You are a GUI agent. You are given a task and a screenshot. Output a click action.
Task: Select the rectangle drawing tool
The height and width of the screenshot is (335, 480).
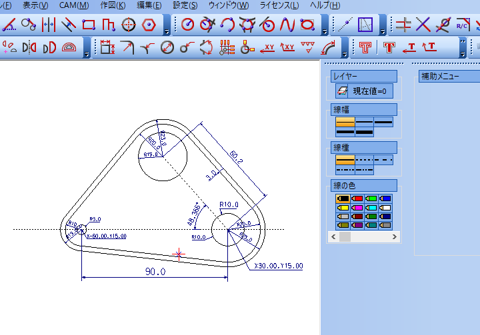[88, 25]
